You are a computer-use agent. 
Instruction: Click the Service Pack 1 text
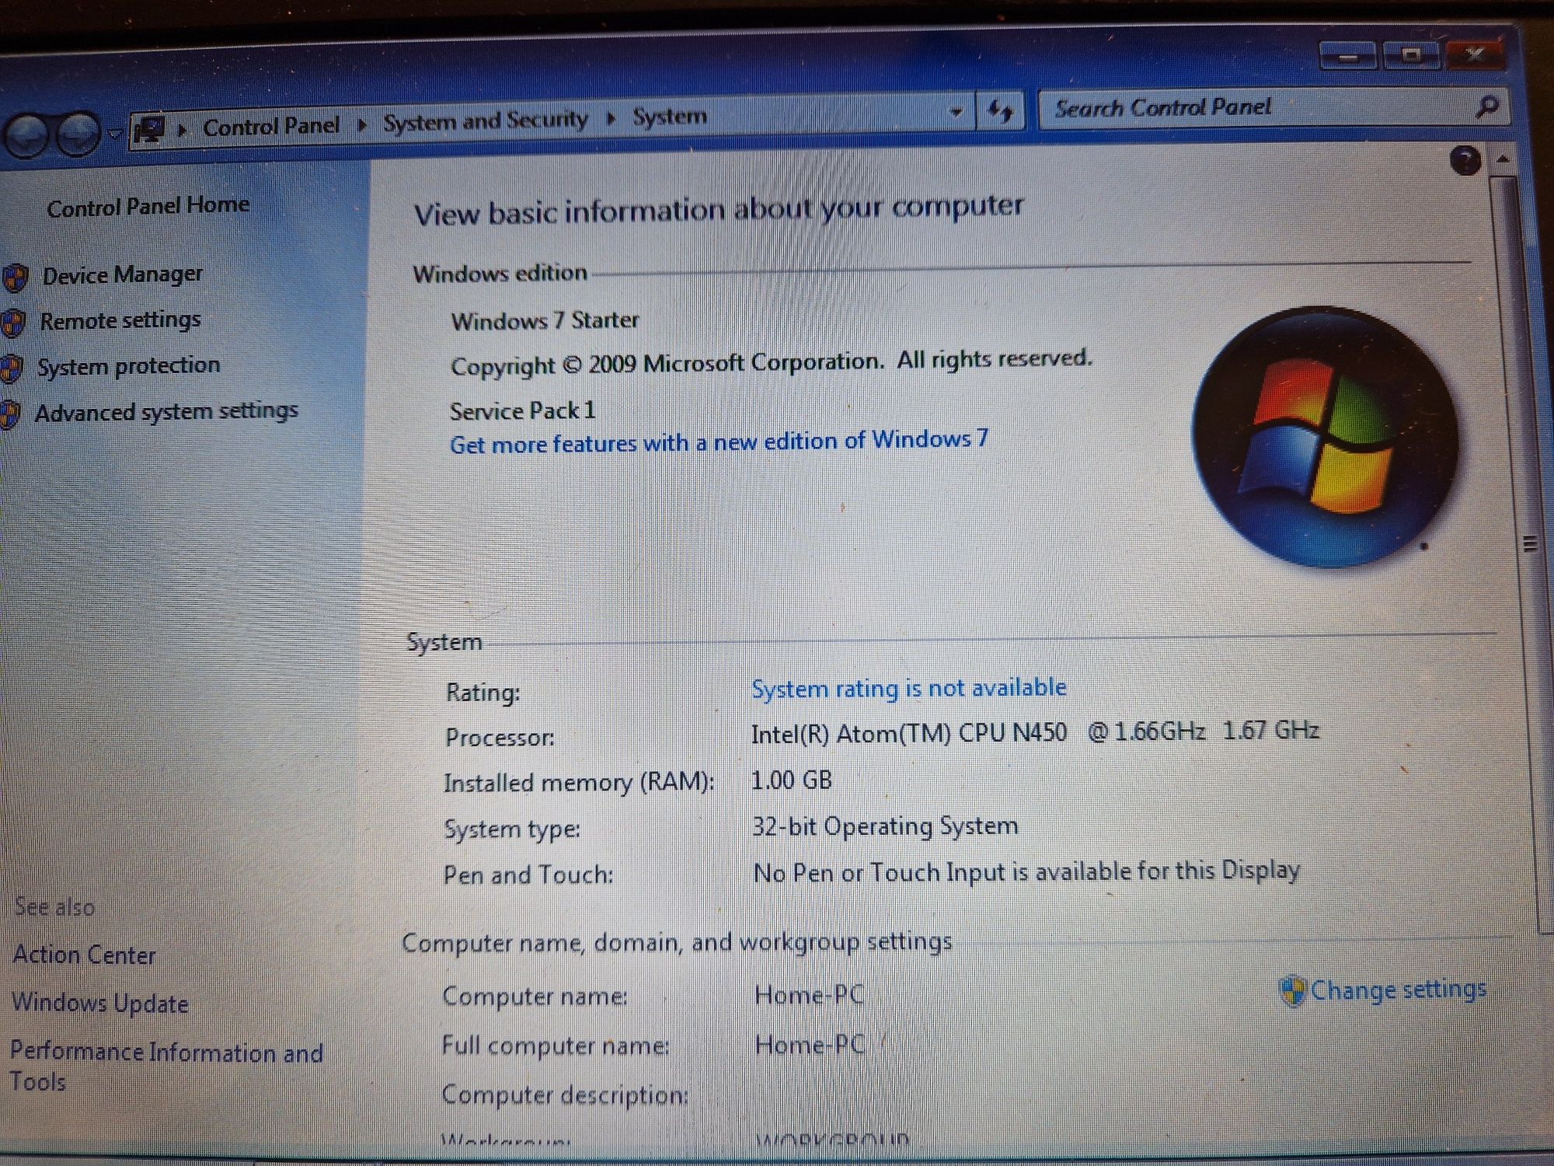point(522,410)
